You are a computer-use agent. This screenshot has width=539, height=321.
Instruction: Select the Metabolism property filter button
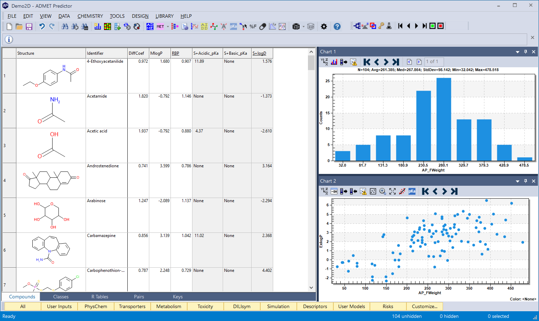point(169,306)
